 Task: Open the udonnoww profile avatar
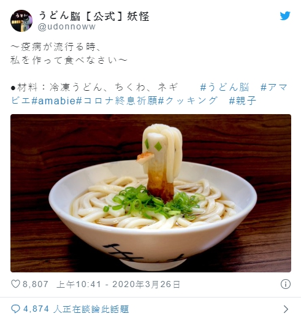click(21, 21)
